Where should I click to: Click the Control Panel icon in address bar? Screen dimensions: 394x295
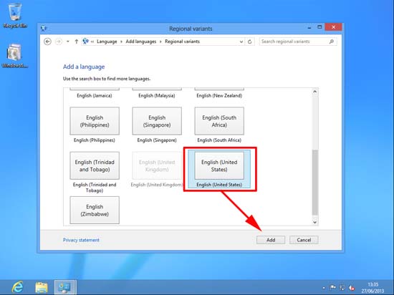pos(86,42)
